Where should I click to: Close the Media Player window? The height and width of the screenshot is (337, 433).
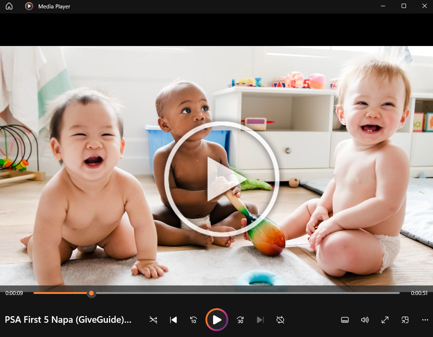[x=425, y=6]
